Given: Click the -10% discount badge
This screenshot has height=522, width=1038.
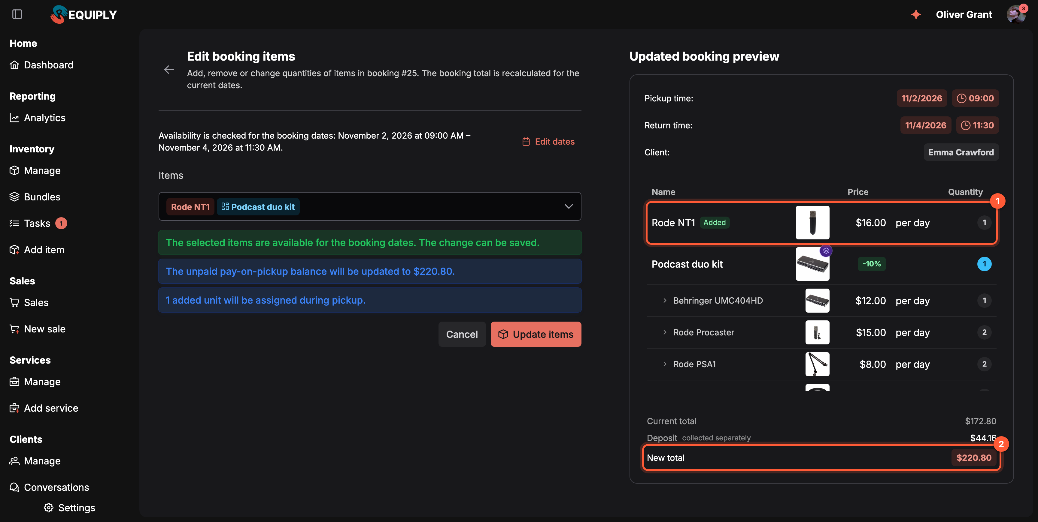Looking at the screenshot, I should pyautogui.click(x=871, y=264).
